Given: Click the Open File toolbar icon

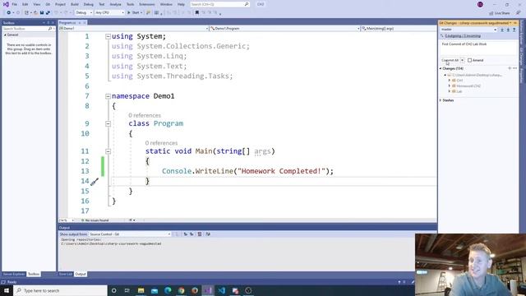Looking at the screenshot, I should (x=35, y=13).
